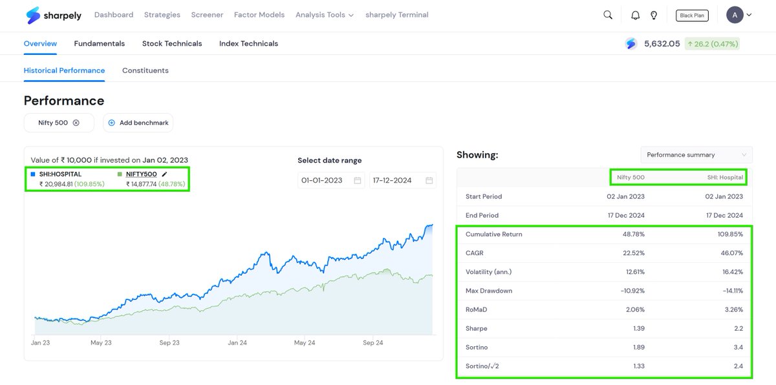Click the Sortino/√2 row label
The width and height of the screenshot is (776, 385).
(x=481, y=366)
